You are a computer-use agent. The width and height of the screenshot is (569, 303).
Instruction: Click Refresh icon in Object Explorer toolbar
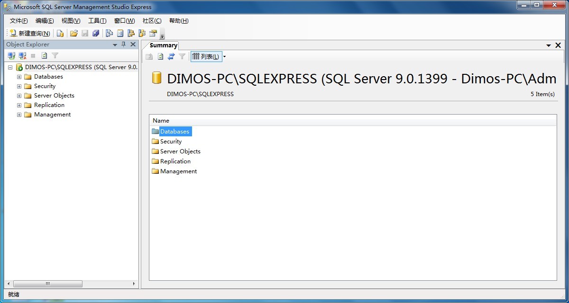click(44, 55)
